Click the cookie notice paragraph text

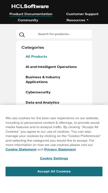pyautogui.click(x=53, y=134)
